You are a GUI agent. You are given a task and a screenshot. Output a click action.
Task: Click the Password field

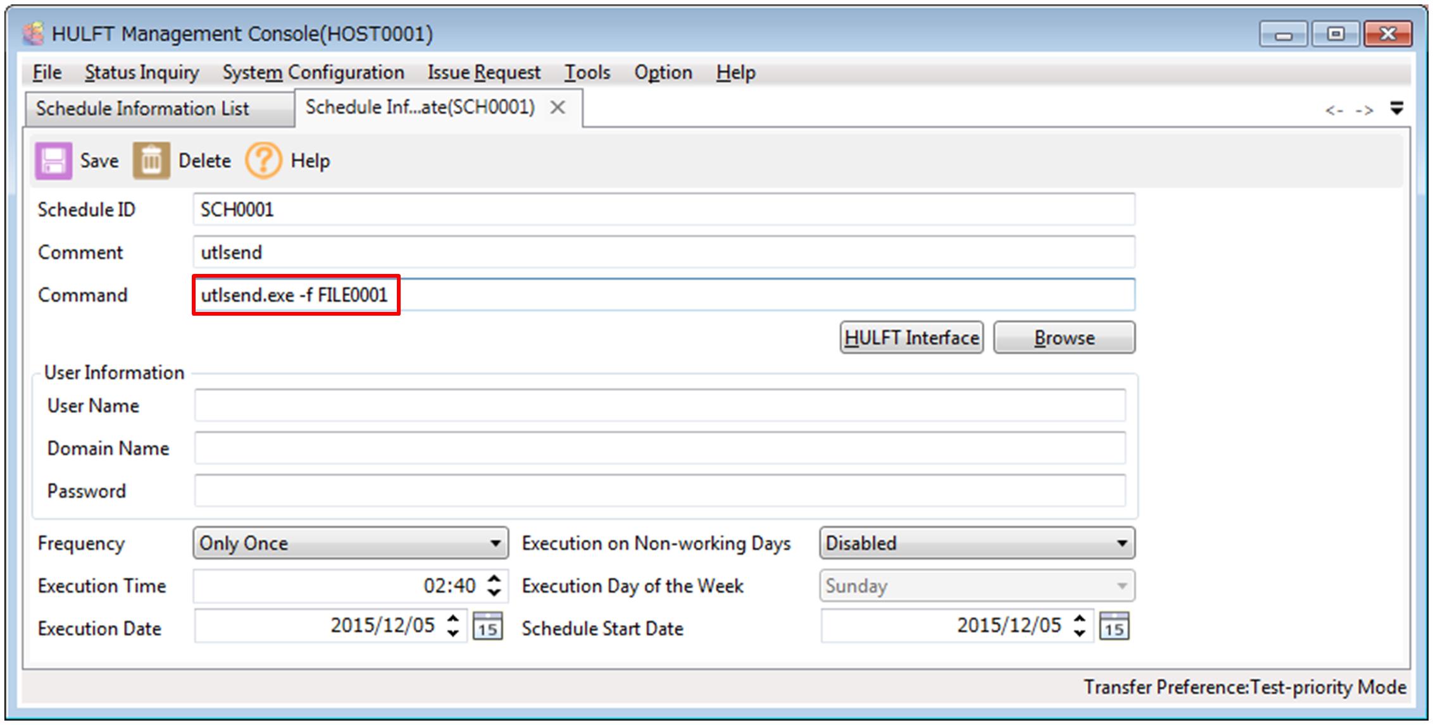click(660, 491)
